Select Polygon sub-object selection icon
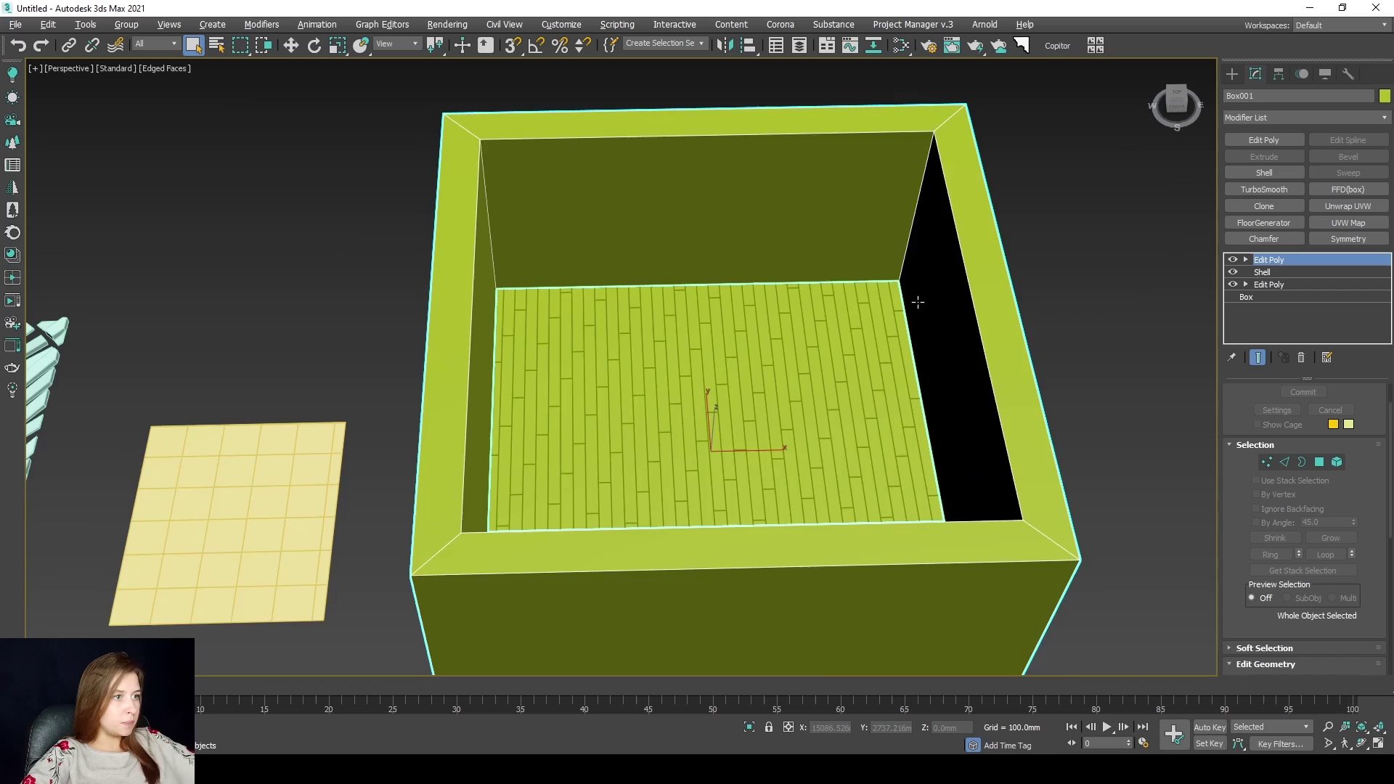This screenshot has width=1394, height=784. (1319, 462)
